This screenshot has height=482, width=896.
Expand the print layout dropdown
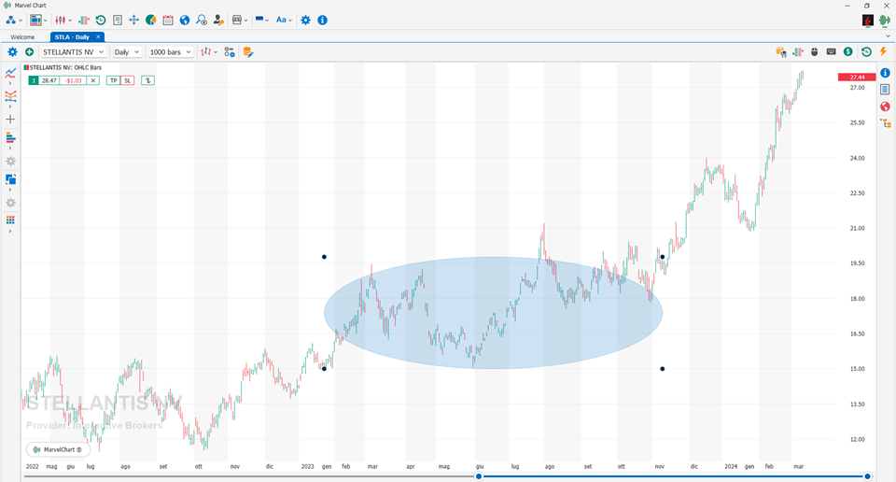click(x=245, y=20)
